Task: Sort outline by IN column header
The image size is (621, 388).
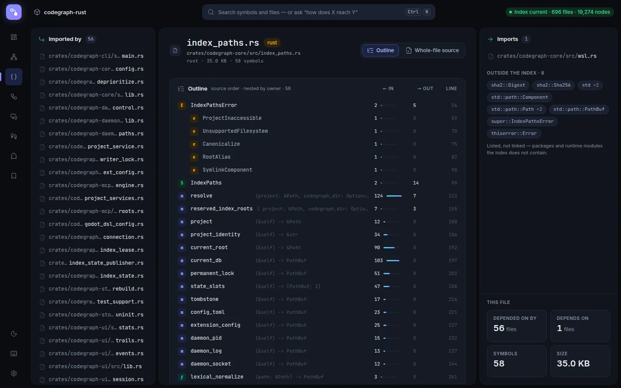Action: 388,88
